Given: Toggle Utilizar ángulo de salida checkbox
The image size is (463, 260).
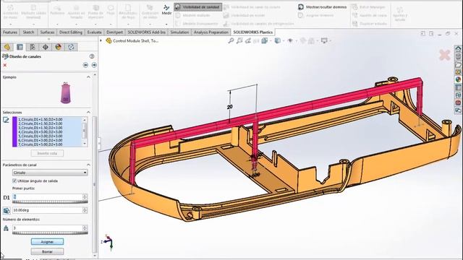Looking at the screenshot, I should coord(14,181).
